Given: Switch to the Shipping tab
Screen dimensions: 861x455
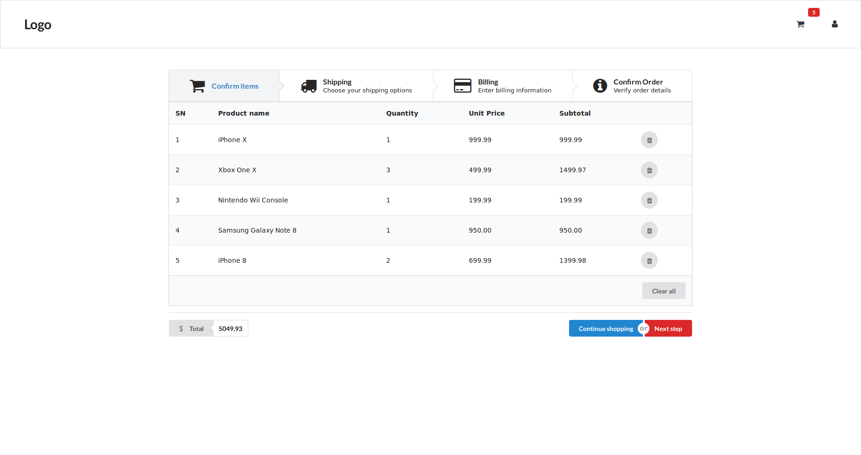Looking at the screenshot, I should click(x=356, y=85).
